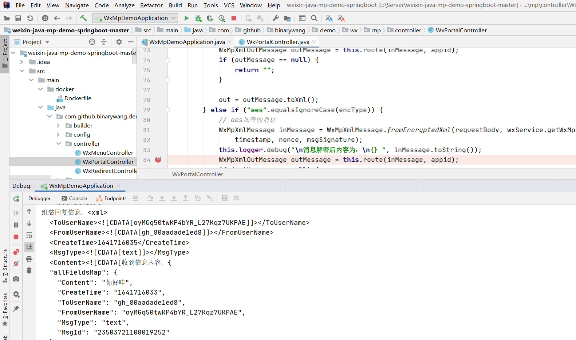Open the Navigate menu
The image size is (576, 340).
coord(77,5)
